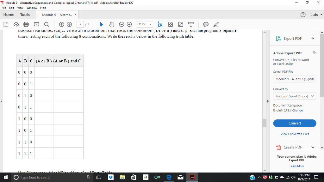Screen dimensions: 324x182
Task: Click the View Converted Files link
Action: [x=295, y=134]
